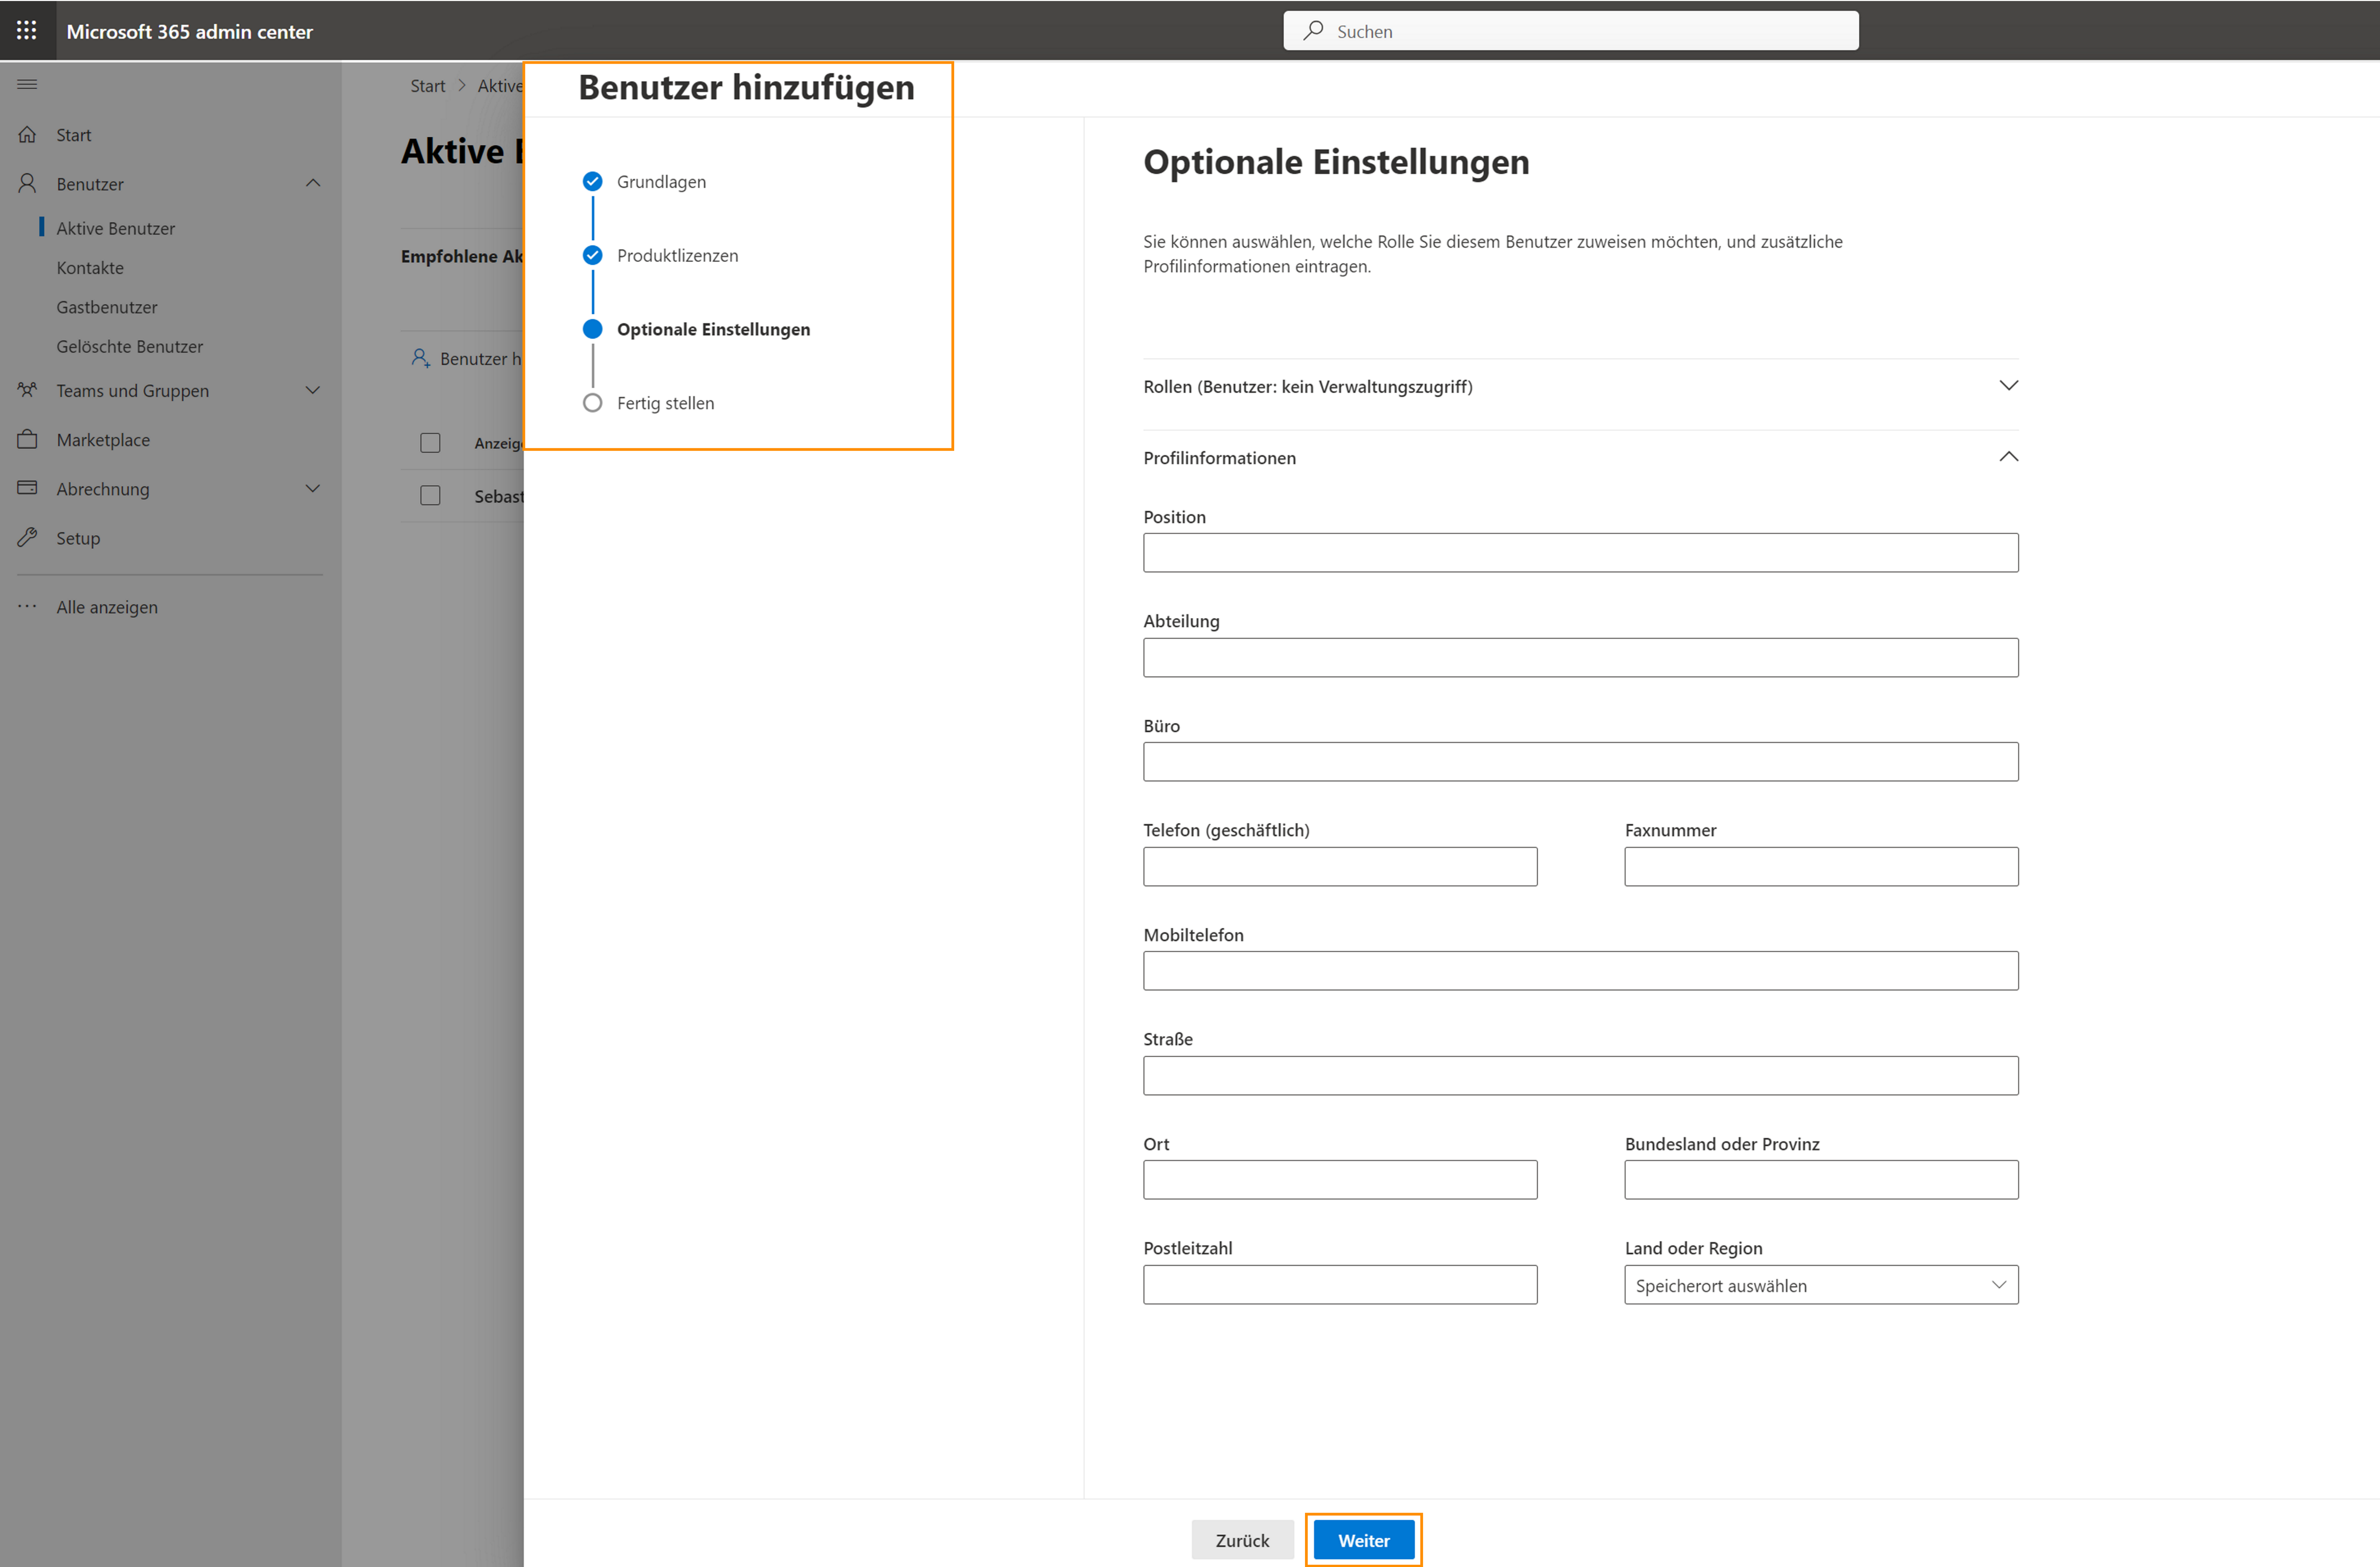
Task: Click the Abrechnung card icon
Action: coord(27,488)
